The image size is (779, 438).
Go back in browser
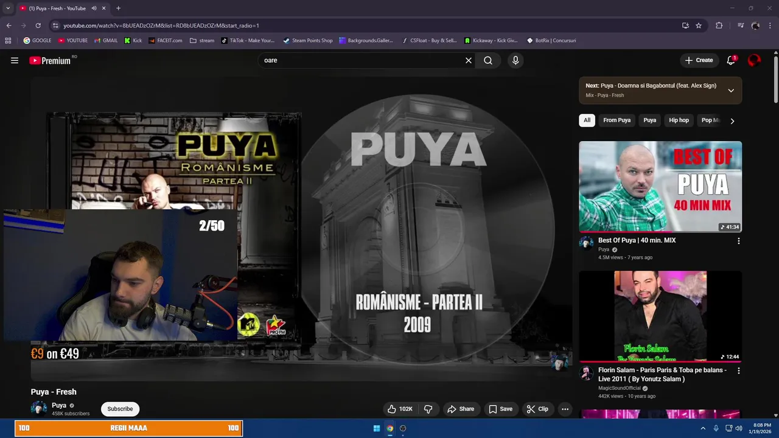coord(9,26)
